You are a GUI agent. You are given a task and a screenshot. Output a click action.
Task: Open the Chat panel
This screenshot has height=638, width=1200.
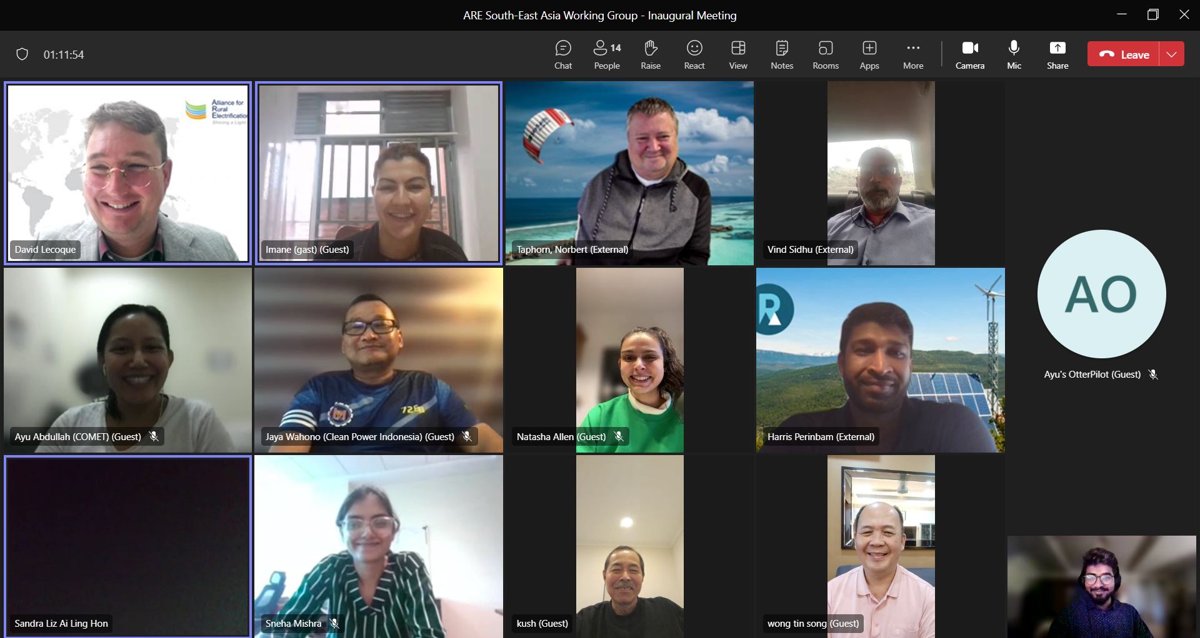pyautogui.click(x=562, y=54)
